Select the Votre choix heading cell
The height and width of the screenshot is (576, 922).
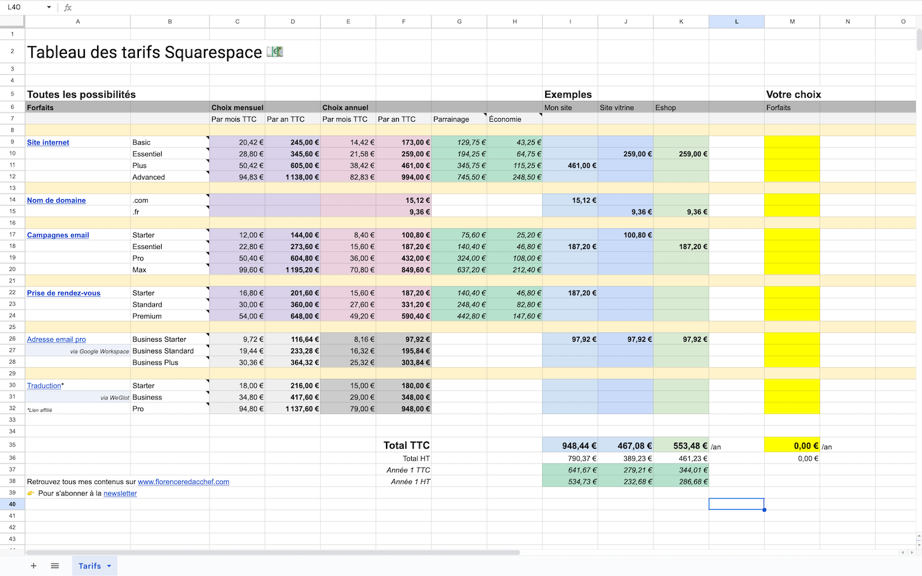pyautogui.click(x=792, y=94)
